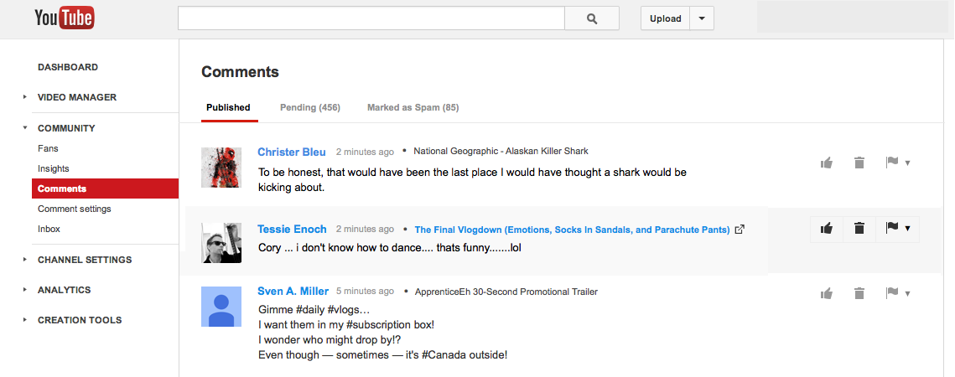Thumbs up Christer Bleu's comment

pos(827,163)
